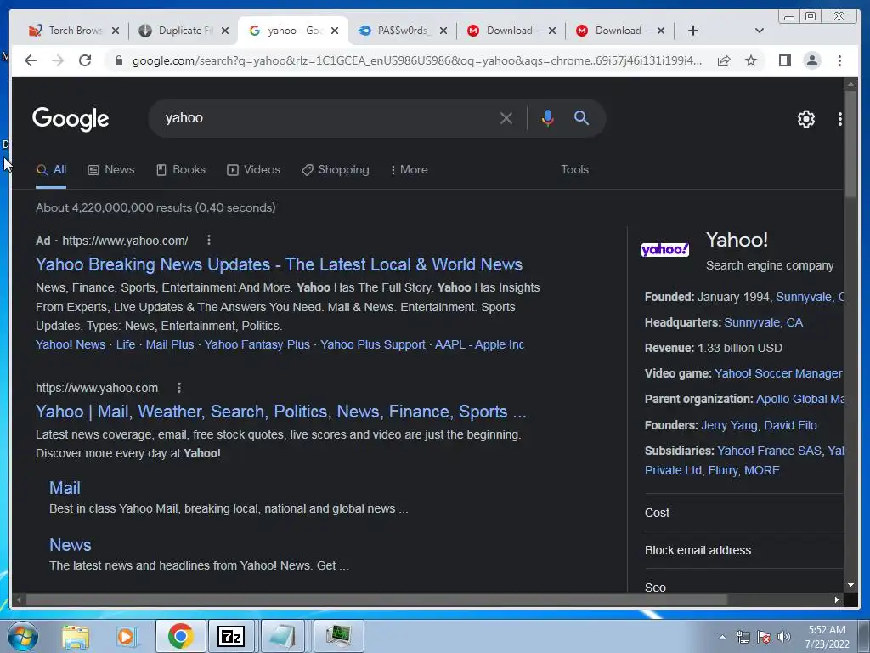
Task: Open options dots beside Ad yahoo.com
Action: [209, 240]
